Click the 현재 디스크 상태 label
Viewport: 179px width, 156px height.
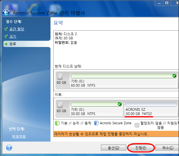(68, 66)
